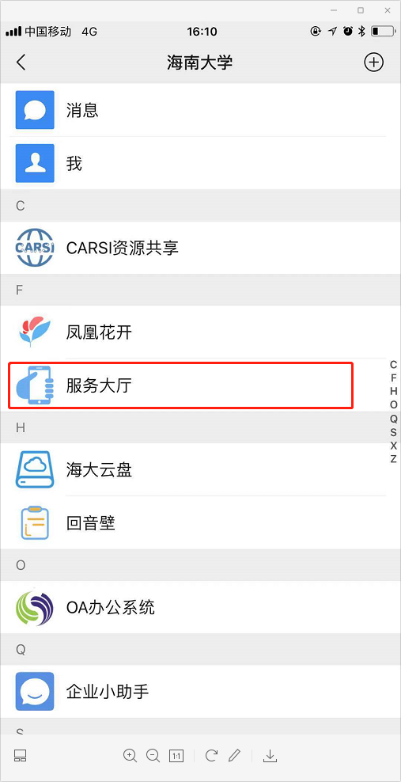Launch OA办公系统
This screenshot has width=401, height=782.
(x=200, y=607)
